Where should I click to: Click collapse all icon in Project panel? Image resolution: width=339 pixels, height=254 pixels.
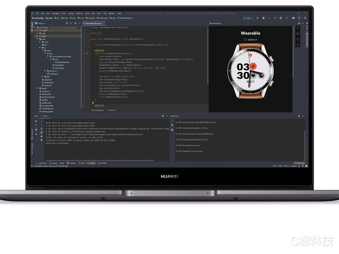(71, 23)
